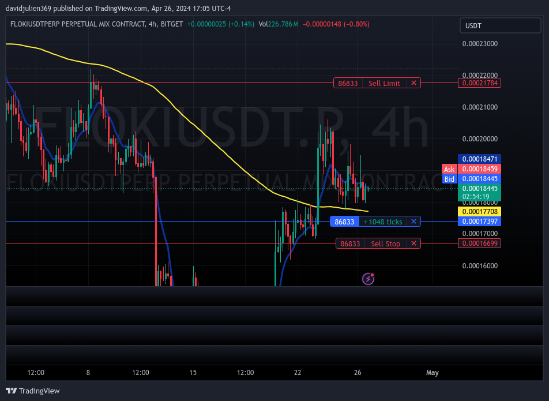Click the 0.00021784 sell limit price tag
This screenshot has width=549, height=401.
point(479,83)
